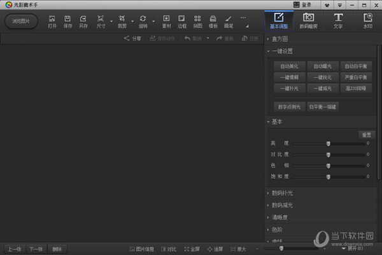Click the zoom slider handle at bottom
Screen dimensions: 382x255
coord(281,249)
